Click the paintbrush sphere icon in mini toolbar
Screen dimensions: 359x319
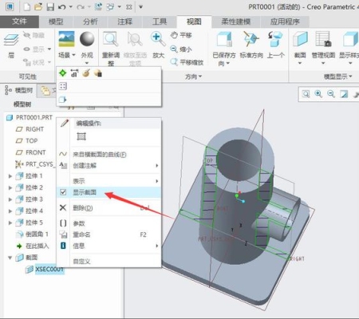(x=86, y=73)
